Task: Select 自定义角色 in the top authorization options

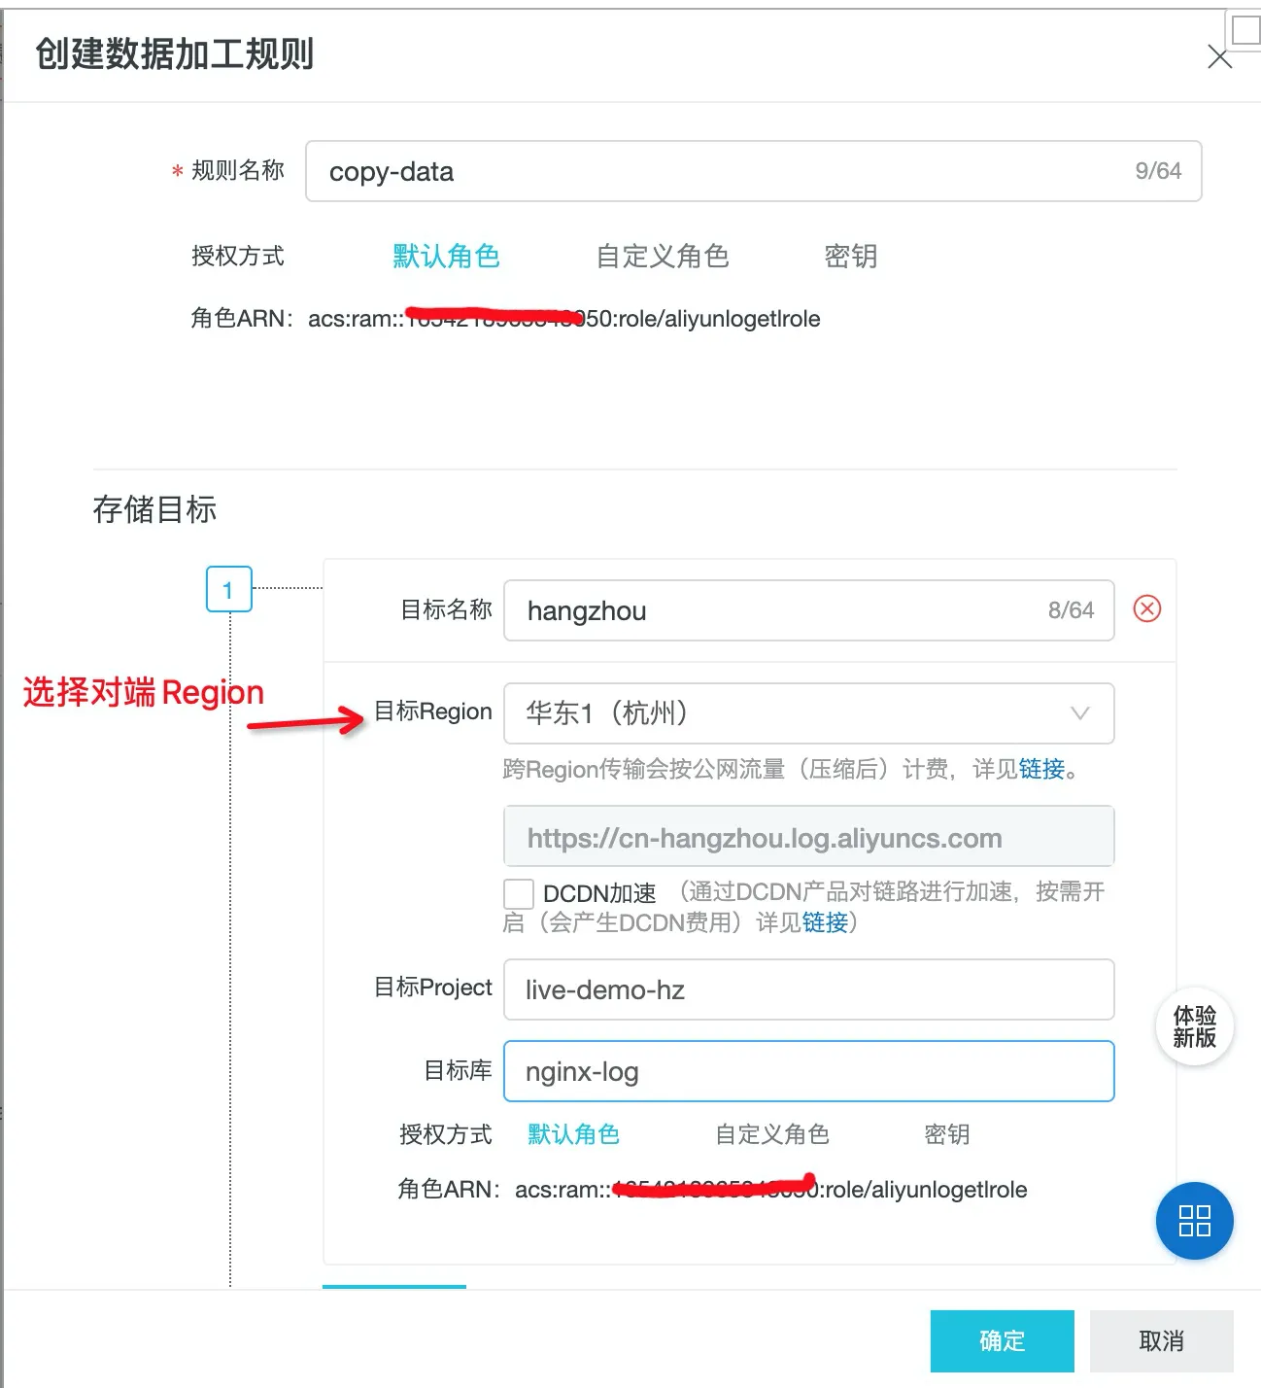Action: (x=663, y=256)
